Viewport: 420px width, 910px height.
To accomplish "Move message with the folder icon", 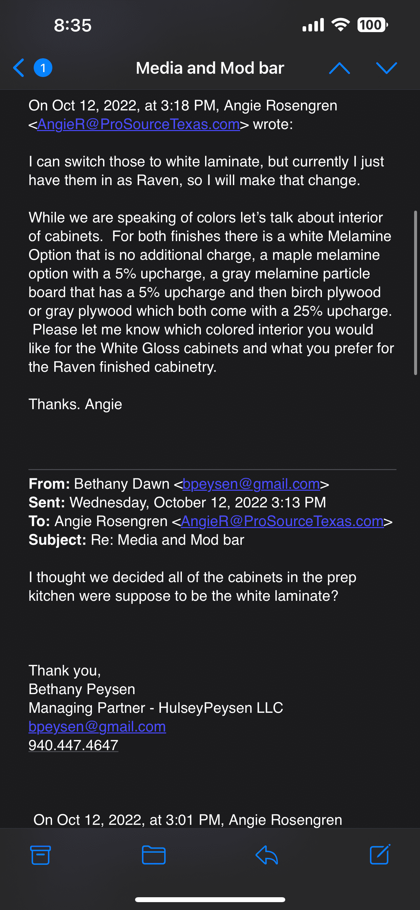I will pyautogui.click(x=154, y=855).
